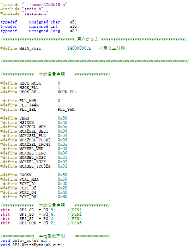Image resolution: width=192 pixels, height=249 pixels.
Task: Click the 0x80 value of CKMS
Action: coord(63,118)
